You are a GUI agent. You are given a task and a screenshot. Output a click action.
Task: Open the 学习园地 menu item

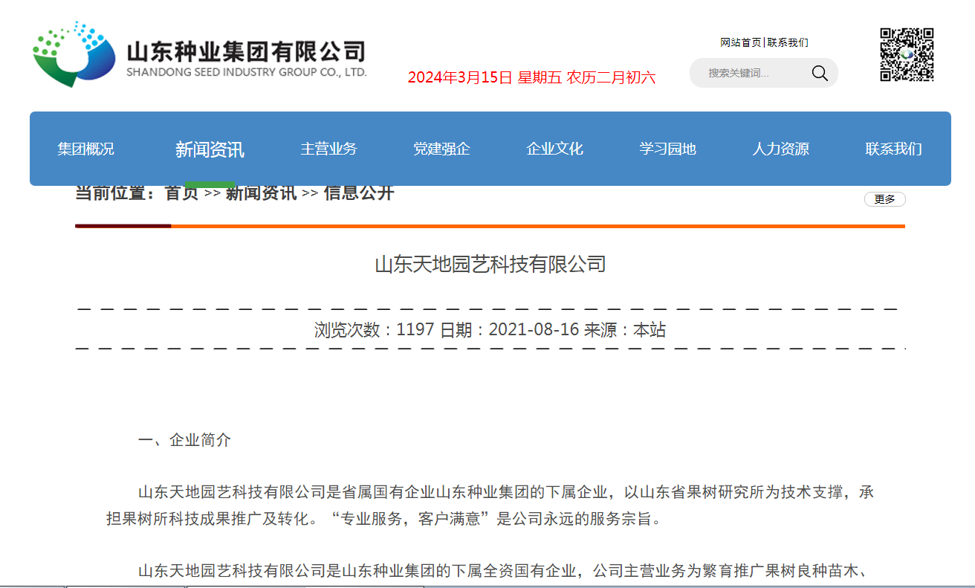(x=667, y=149)
